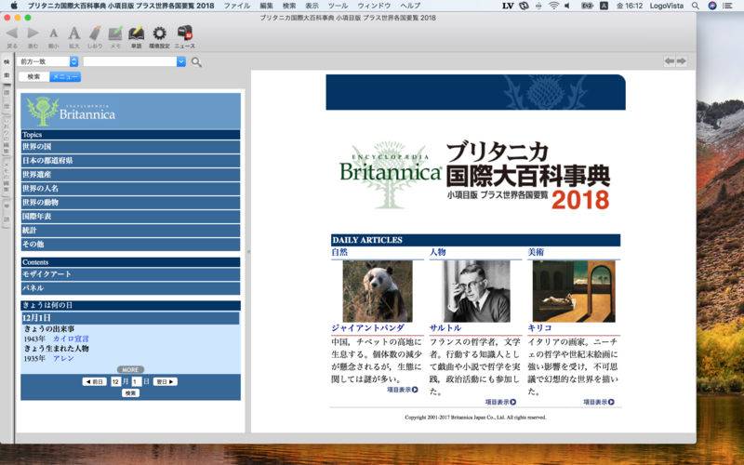This screenshot has height=465, width=744.
Task: Click the 項目表示 arrow under ジャイアントパンダ
Action: (x=415, y=390)
